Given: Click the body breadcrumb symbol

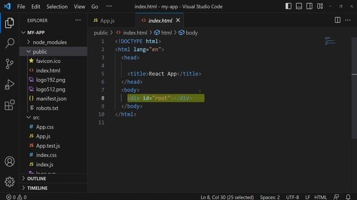Looking at the screenshot, I should click(188, 33).
